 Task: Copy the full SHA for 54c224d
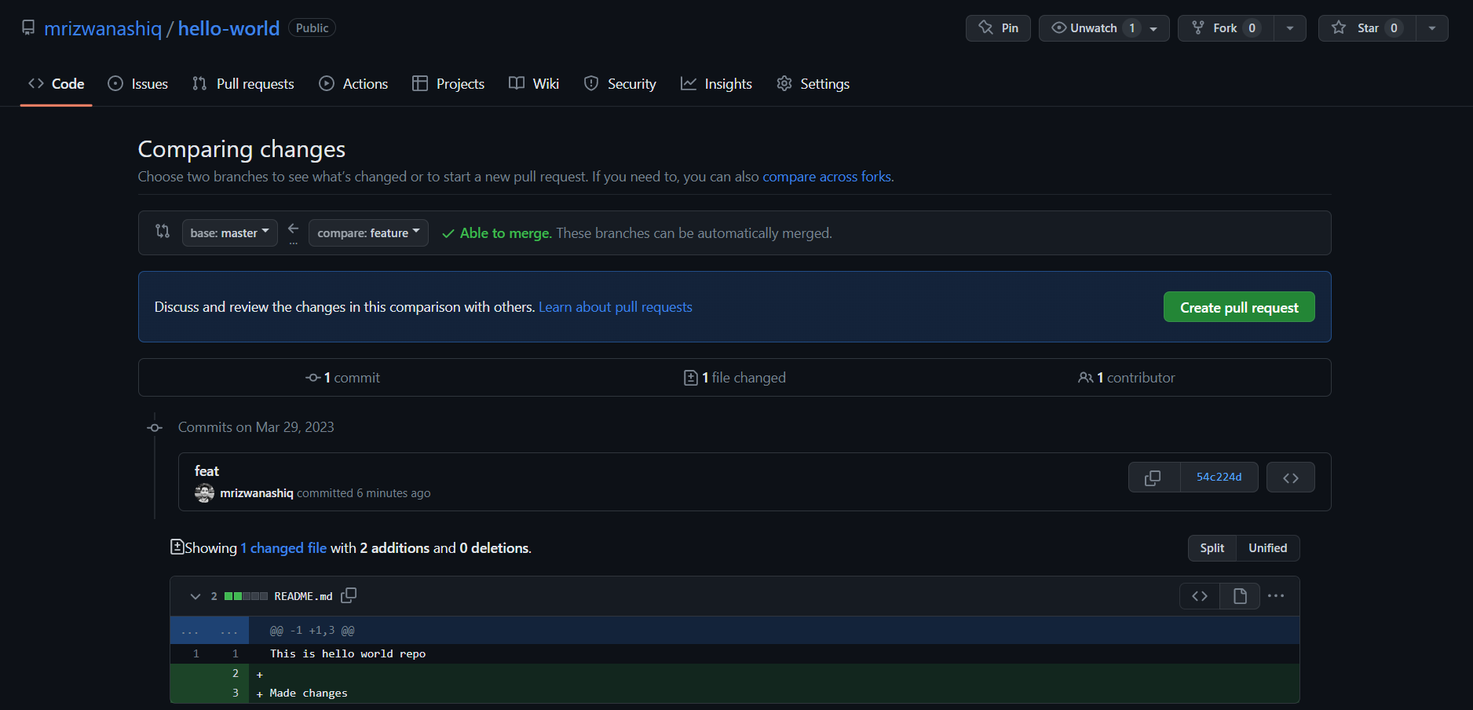click(1153, 478)
